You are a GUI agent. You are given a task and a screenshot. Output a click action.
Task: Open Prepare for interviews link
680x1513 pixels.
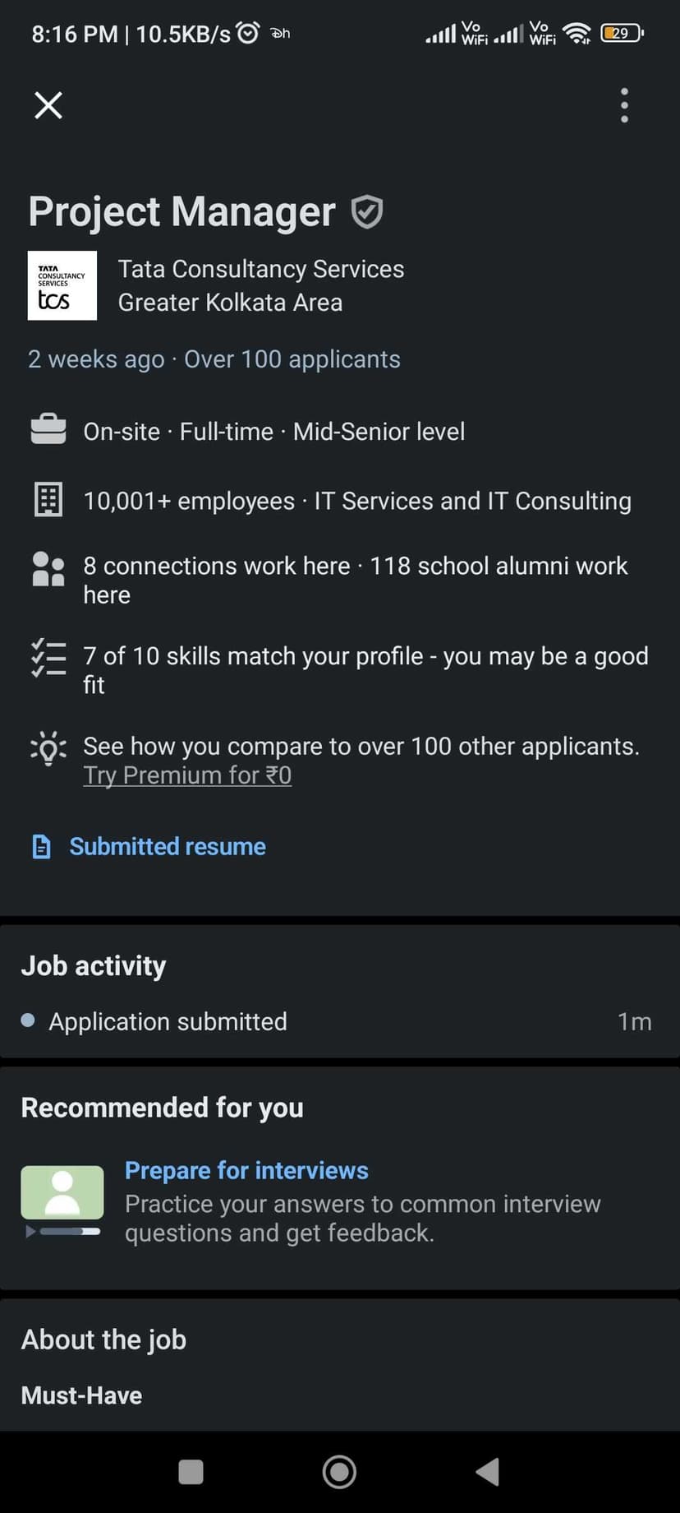[246, 1170]
